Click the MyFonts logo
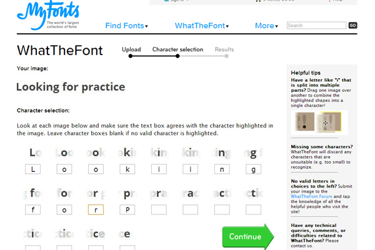The width and height of the screenshot is (375, 250). (x=48, y=15)
